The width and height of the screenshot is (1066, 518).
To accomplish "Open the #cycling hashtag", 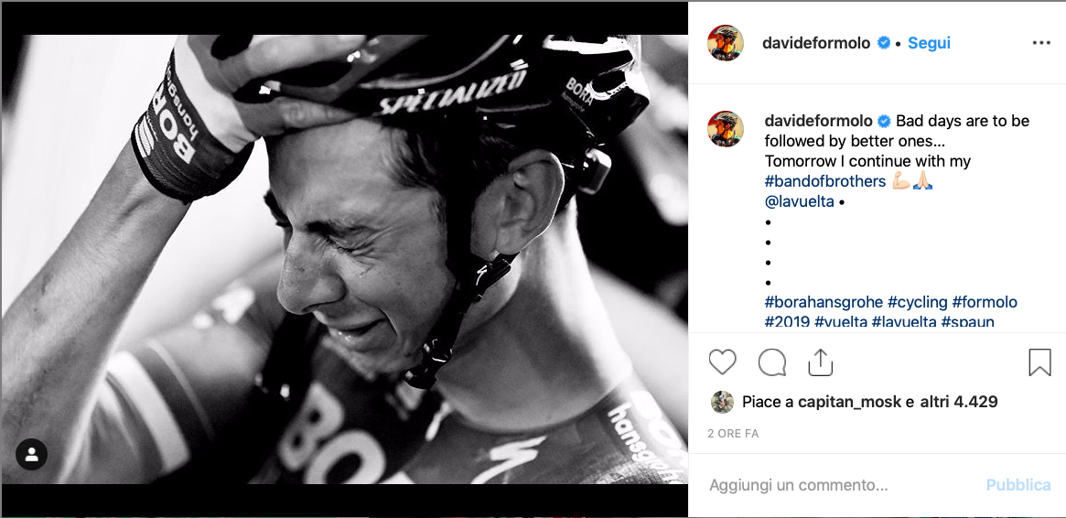I will pos(918,302).
